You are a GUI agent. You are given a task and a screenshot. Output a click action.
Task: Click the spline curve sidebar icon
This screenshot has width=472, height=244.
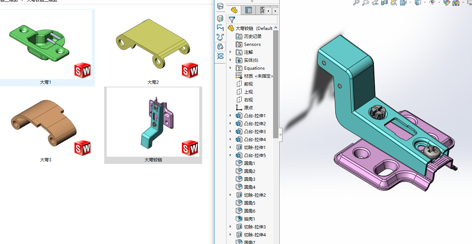coord(220,37)
